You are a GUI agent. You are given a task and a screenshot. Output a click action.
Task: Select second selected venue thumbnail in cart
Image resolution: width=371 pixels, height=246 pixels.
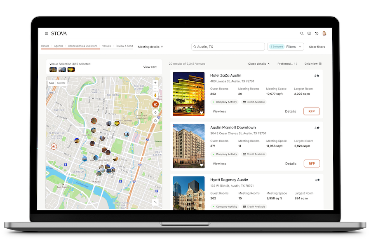(62, 70)
